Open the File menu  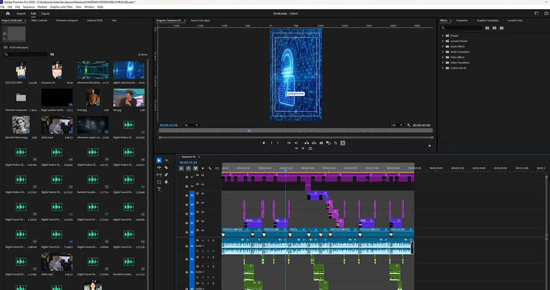tap(3, 7)
